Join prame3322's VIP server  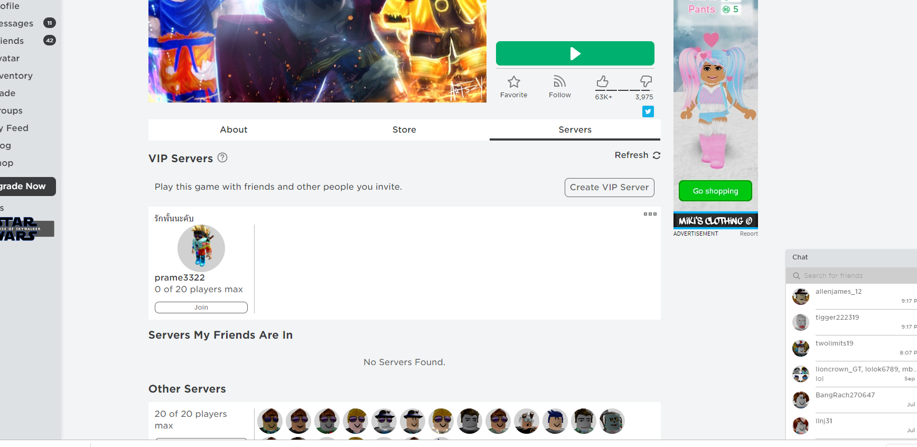(201, 308)
